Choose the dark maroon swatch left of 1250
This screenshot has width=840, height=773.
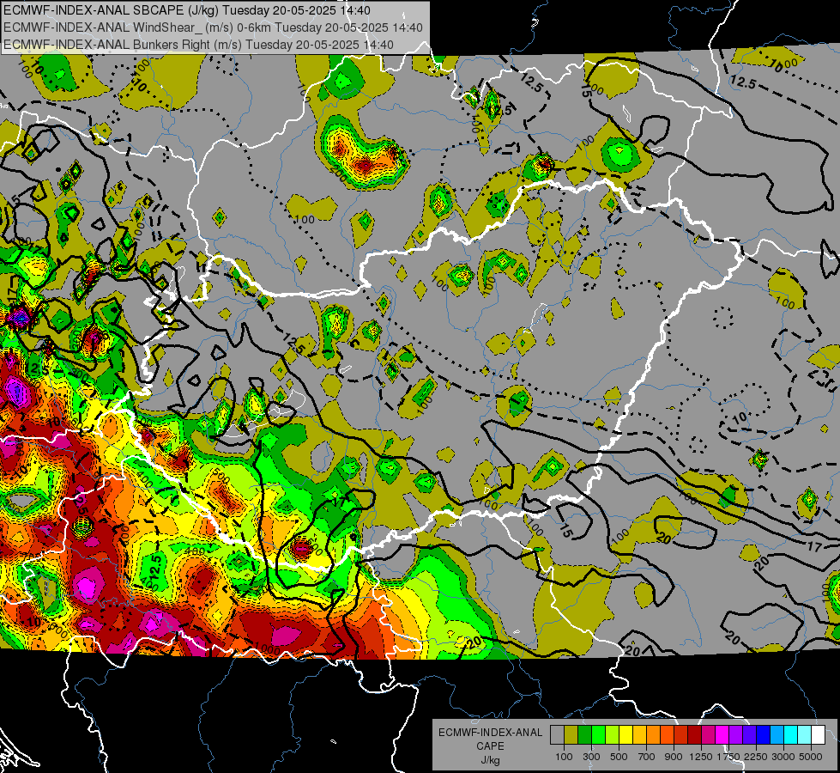click(x=695, y=734)
